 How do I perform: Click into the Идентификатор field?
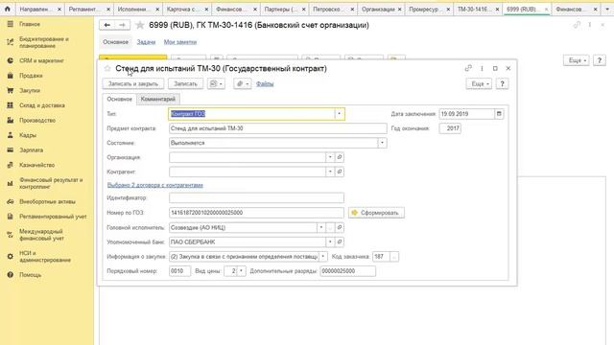(x=256, y=198)
